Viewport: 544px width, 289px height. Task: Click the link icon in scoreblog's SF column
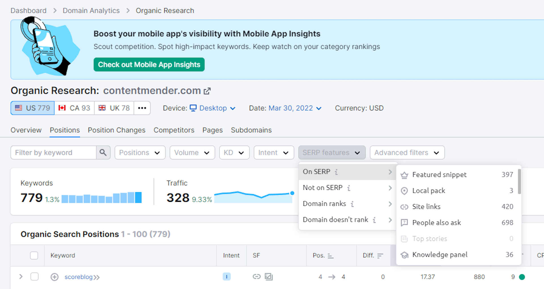pyautogui.click(x=256, y=277)
